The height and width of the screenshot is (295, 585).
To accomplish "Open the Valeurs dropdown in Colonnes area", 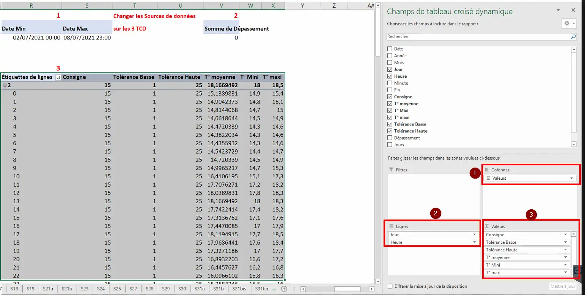I will [571, 178].
